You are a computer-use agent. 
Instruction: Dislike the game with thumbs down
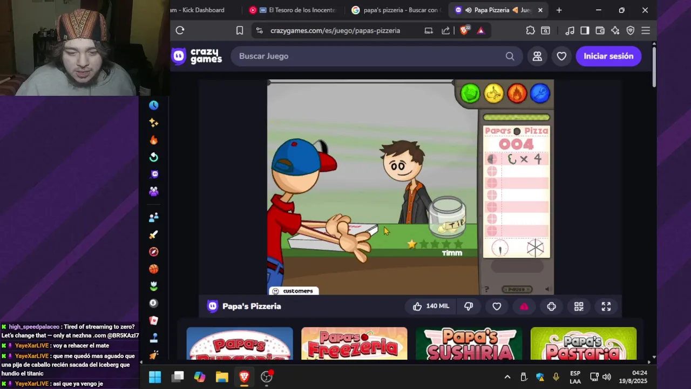(469, 306)
